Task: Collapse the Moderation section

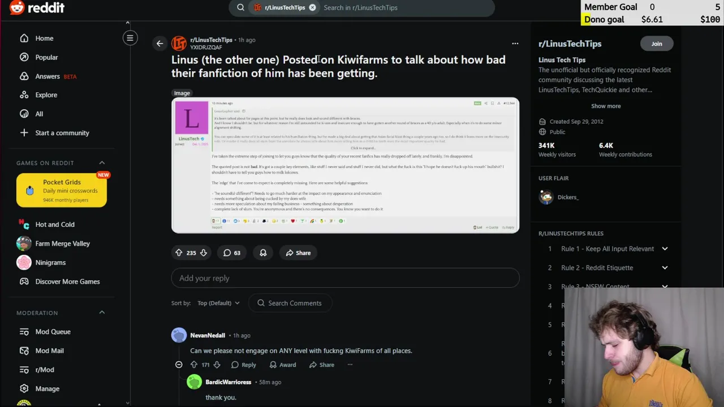Action: pyautogui.click(x=102, y=313)
